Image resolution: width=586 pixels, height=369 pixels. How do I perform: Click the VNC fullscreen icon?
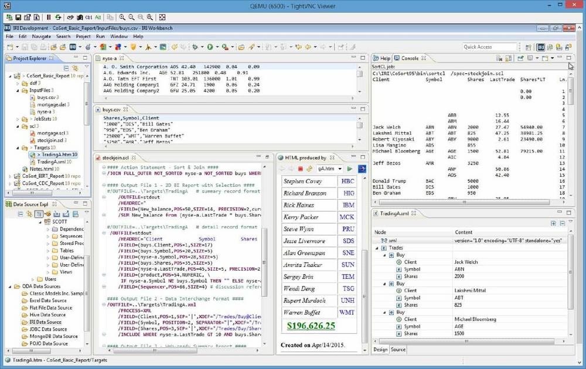tap(162, 18)
